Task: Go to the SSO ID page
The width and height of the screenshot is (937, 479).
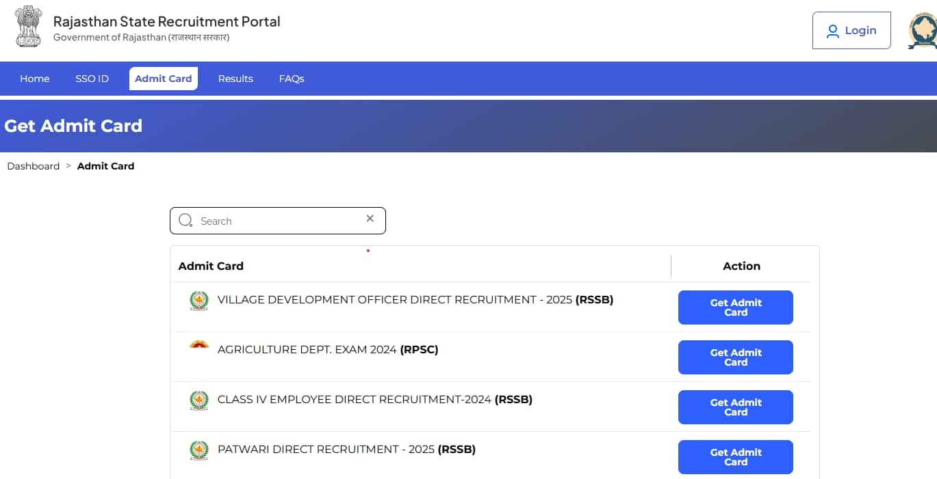Action: (x=92, y=79)
